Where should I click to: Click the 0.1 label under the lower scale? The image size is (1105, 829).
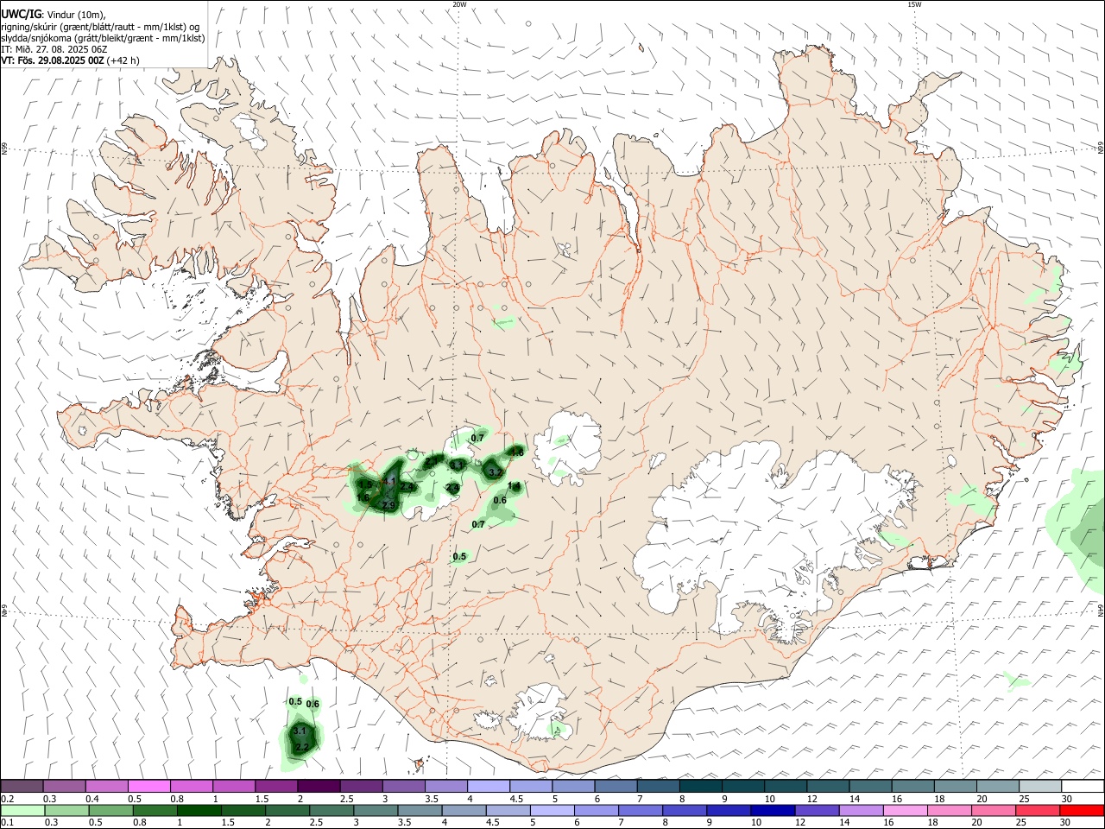point(7,823)
